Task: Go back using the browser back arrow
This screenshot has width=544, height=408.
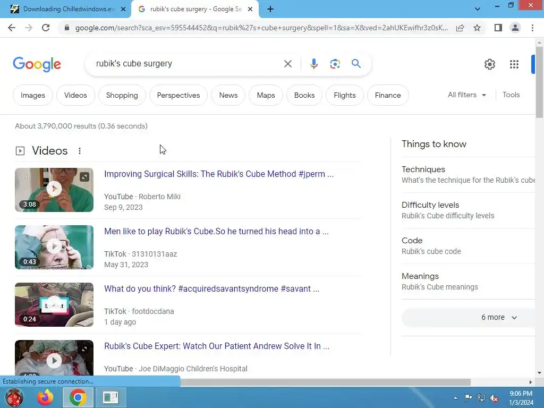Action: [x=12, y=28]
